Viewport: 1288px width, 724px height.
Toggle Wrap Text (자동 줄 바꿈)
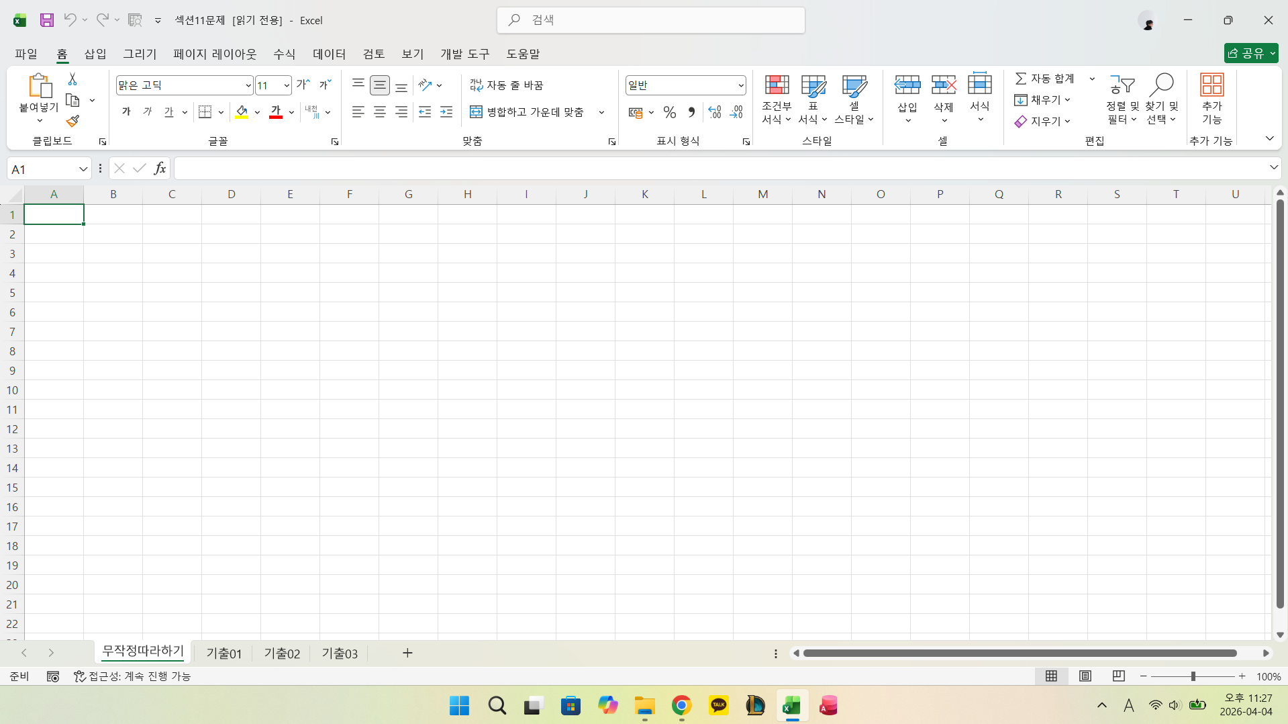pos(507,85)
